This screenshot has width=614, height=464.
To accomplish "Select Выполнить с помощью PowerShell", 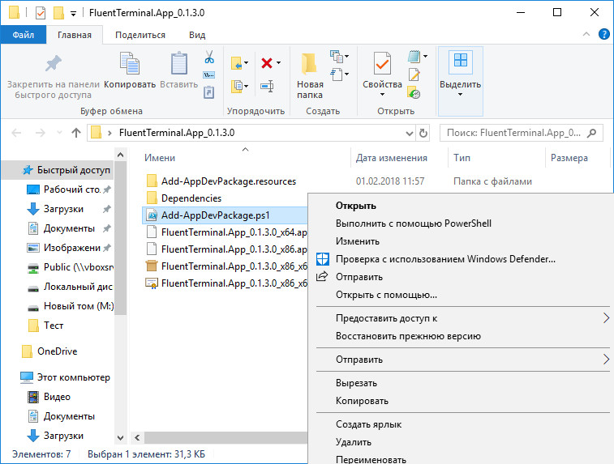I will (x=413, y=223).
